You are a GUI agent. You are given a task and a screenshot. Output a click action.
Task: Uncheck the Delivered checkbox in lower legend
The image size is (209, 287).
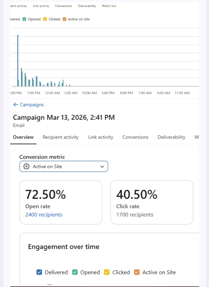[x=39, y=272]
